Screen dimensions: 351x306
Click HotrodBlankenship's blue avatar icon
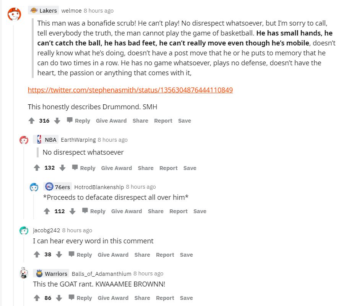click(x=34, y=187)
